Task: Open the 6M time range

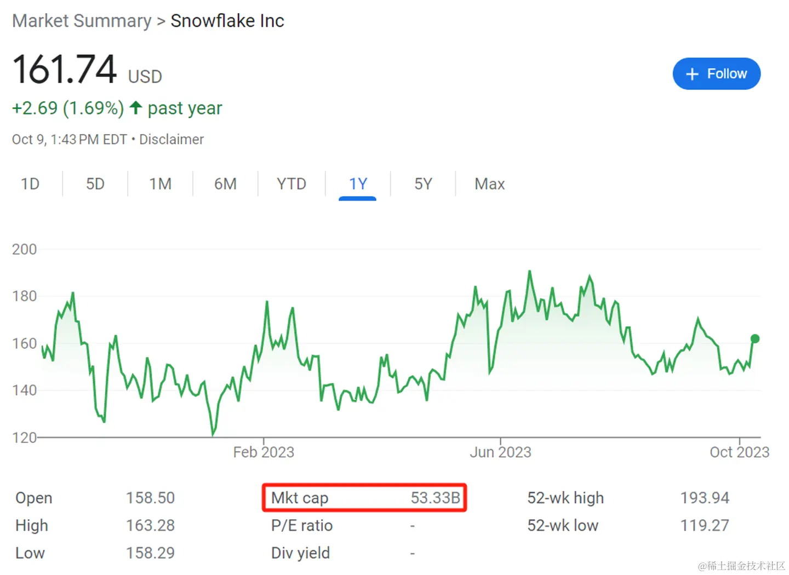Action: click(x=225, y=183)
